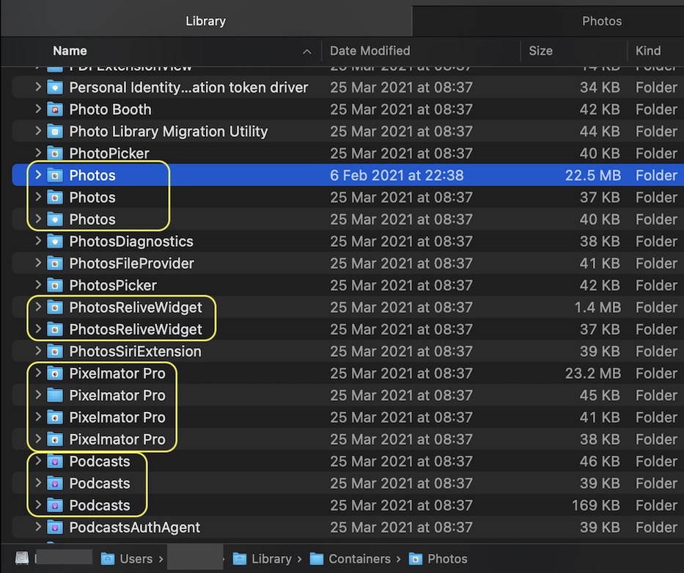Viewport: 684px width, 573px height.
Task: Select the PhotosFileProvider folder name
Action: tap(131, 263)
